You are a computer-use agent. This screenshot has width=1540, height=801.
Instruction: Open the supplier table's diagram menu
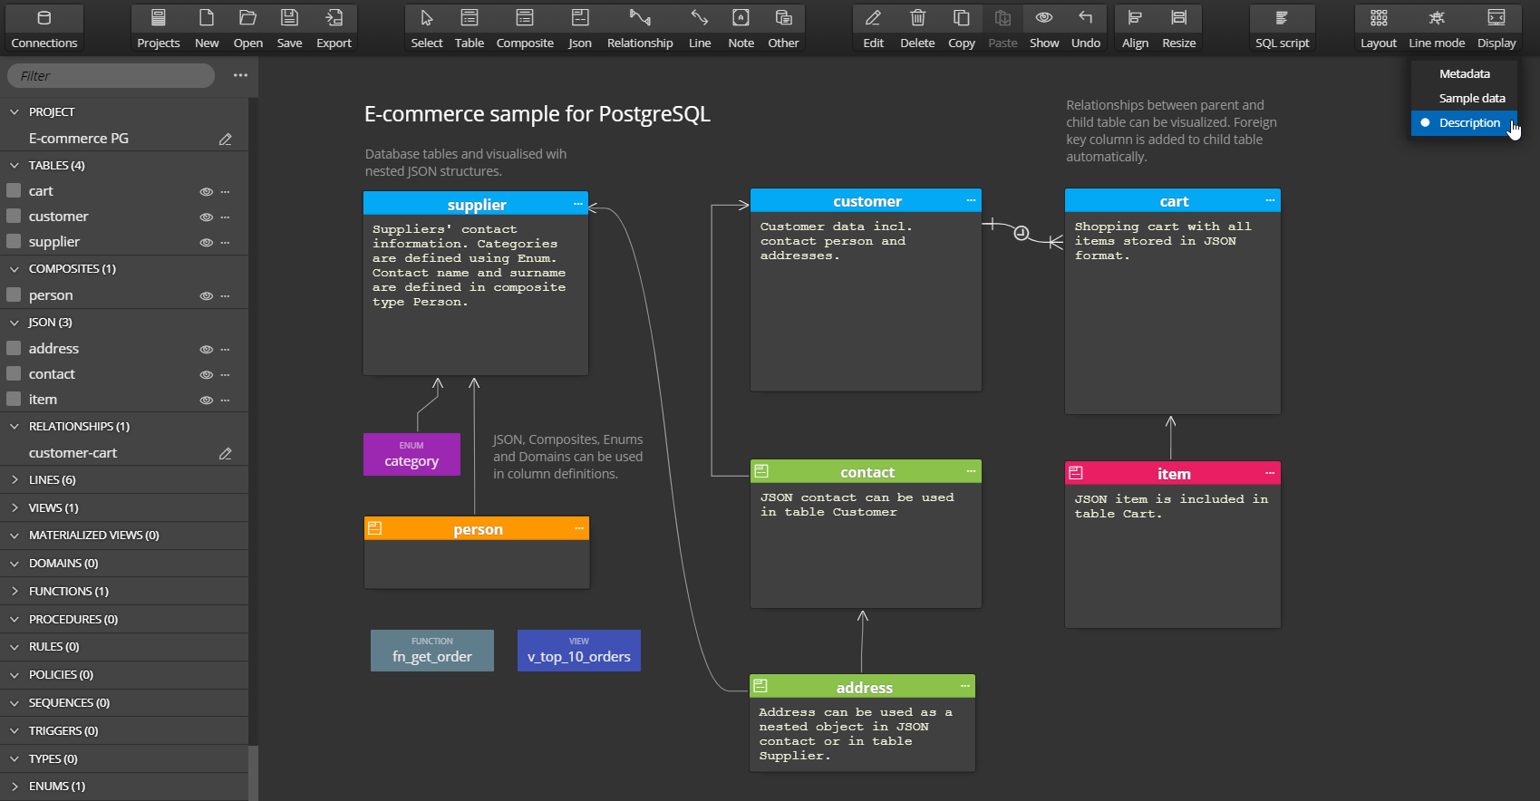click(577, 204)
